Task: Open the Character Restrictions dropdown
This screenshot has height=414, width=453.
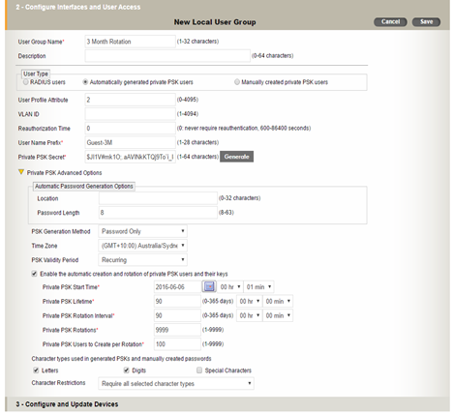Action: [176, 383]
